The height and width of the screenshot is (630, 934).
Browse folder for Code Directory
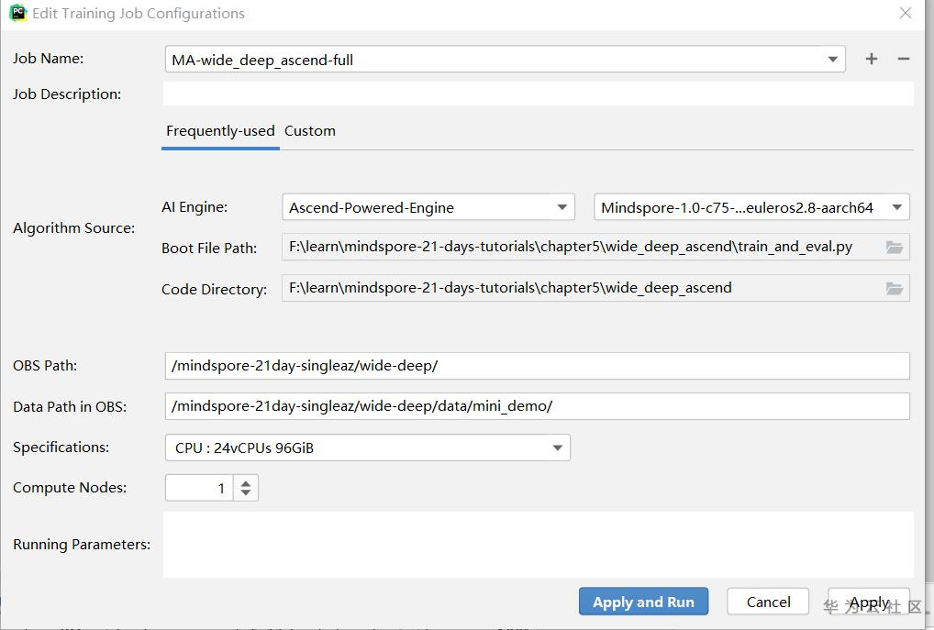(894, 288)
